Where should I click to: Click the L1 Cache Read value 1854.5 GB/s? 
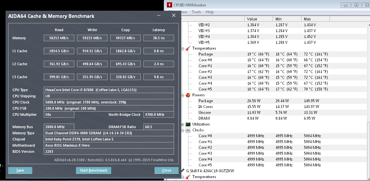tap(59, 51)
